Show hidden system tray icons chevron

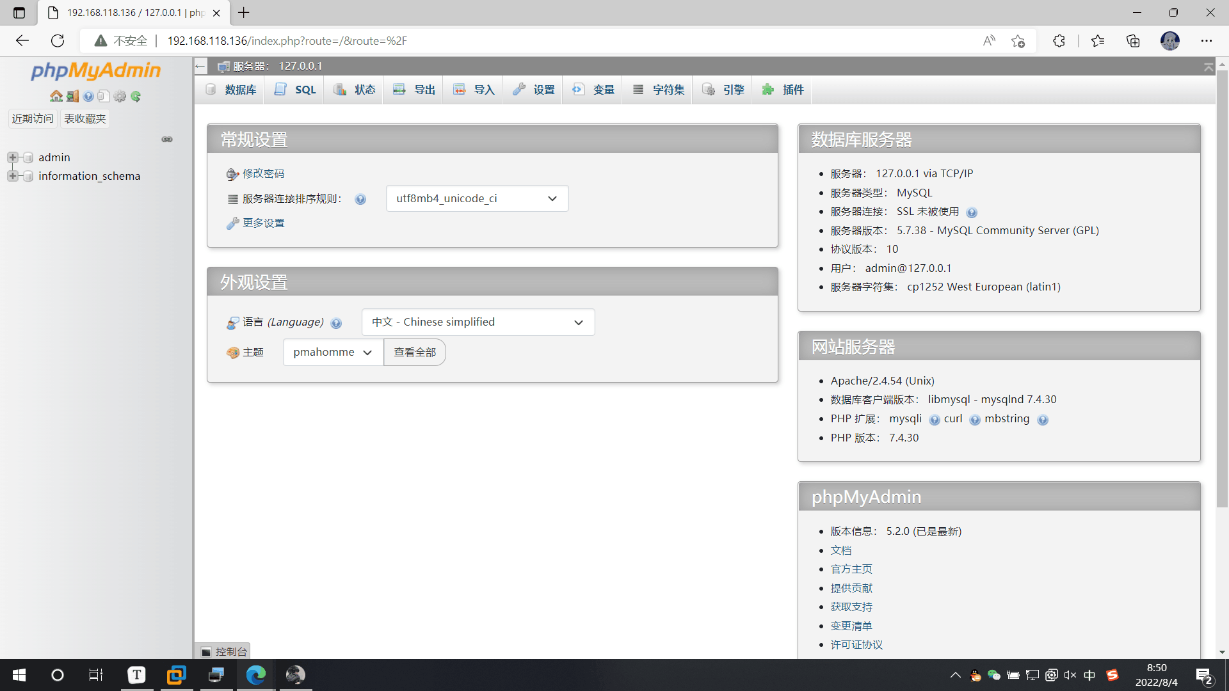(955, 675)
